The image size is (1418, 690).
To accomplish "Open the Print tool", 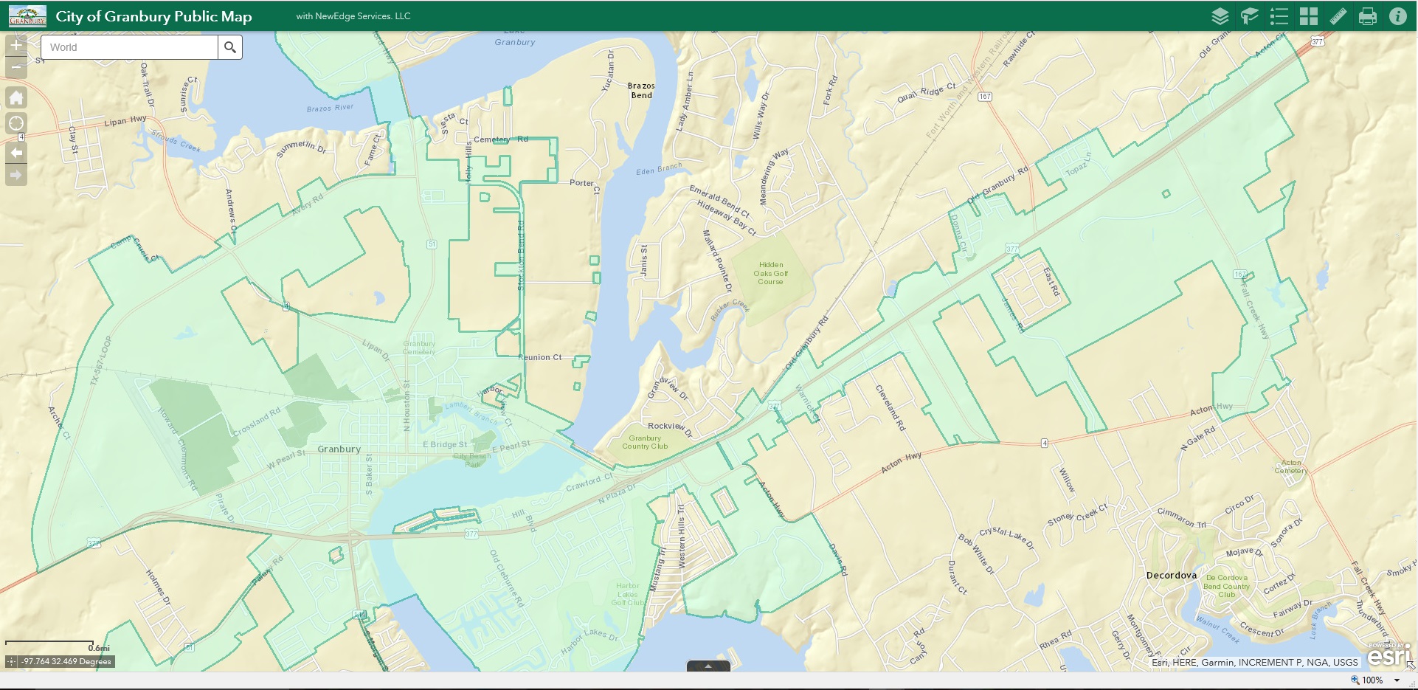I will [x=1368, y=15].
